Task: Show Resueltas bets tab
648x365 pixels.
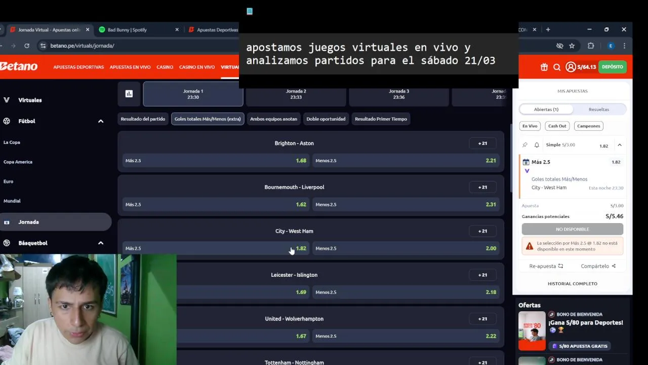Action: (x=599, y=109)
